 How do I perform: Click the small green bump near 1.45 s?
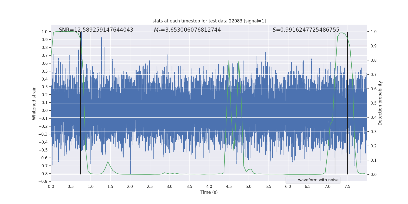click(108, 162)
